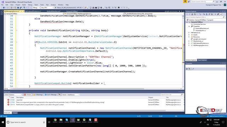Open error code CS7036 link
Image resolution: width=227 pixels, height=127 pixels.
coord(12,102)
